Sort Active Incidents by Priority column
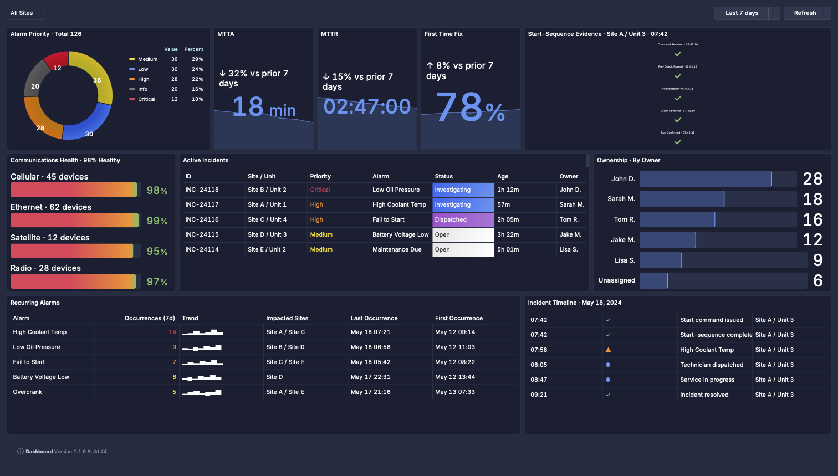 click(x=320, y=176)
